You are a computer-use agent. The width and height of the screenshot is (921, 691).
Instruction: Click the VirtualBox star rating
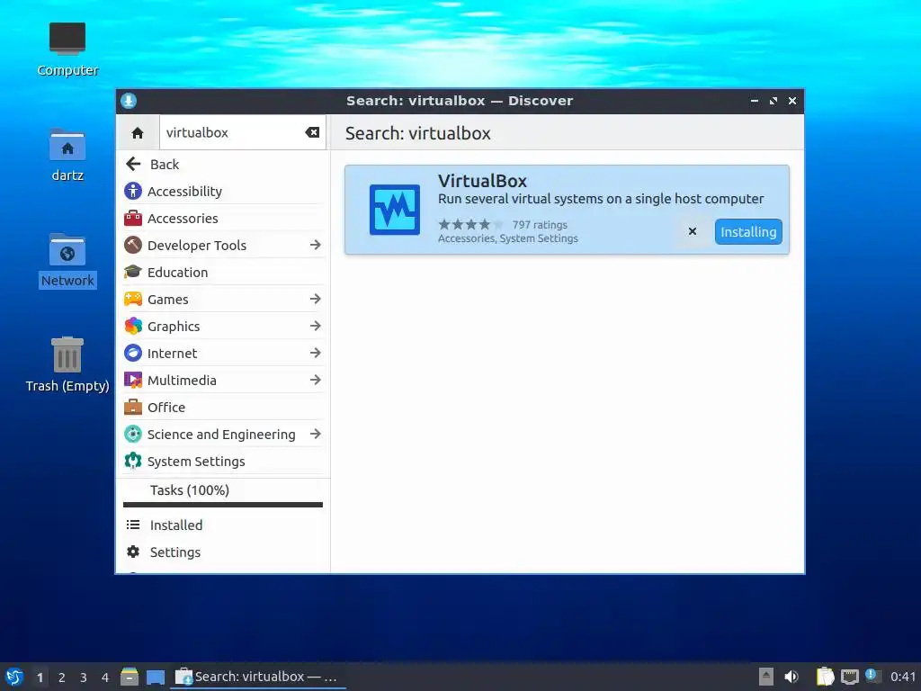click(x=471, y=224)
